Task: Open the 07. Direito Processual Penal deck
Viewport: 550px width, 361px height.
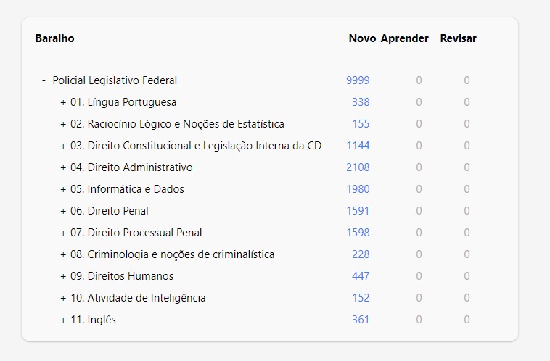Action: coord(136,233)
